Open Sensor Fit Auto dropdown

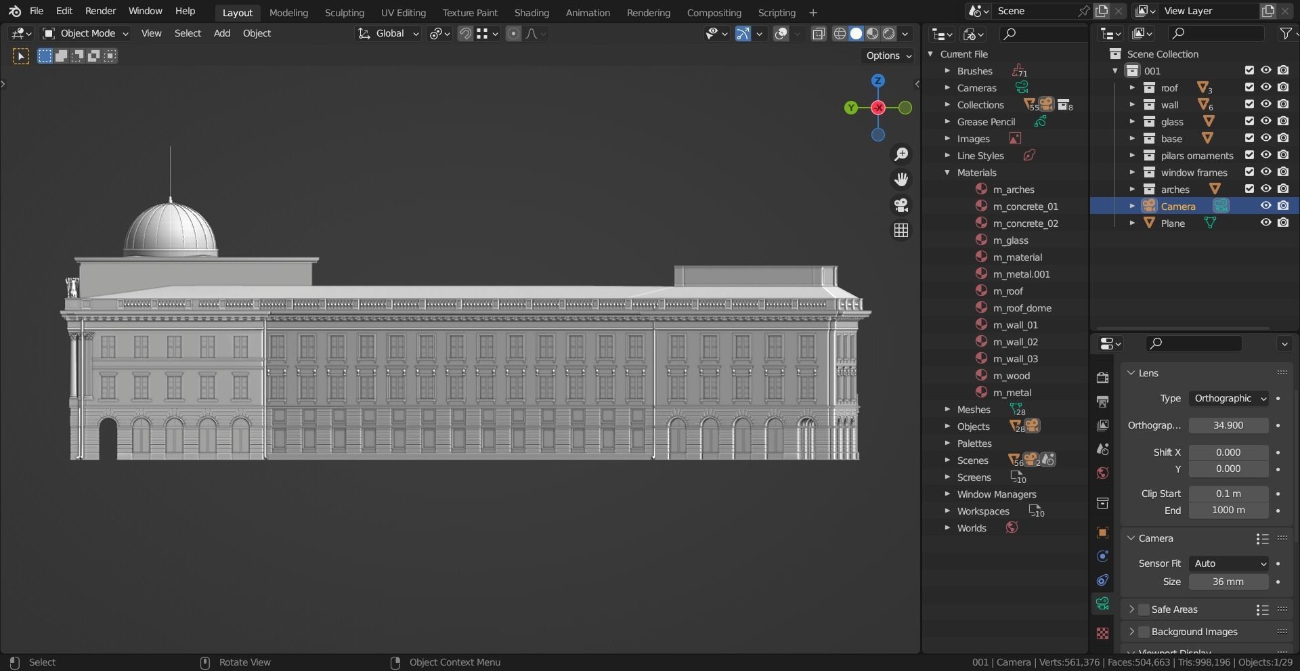click(x=1228, y=563)
